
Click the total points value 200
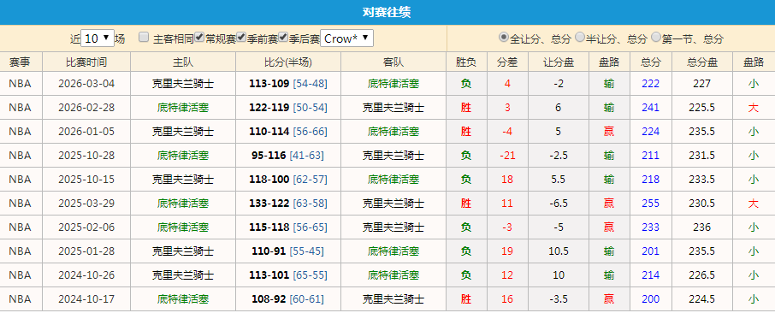[650, 299]
